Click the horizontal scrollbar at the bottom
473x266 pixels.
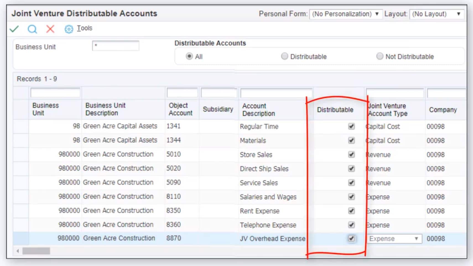pos(36,250)
